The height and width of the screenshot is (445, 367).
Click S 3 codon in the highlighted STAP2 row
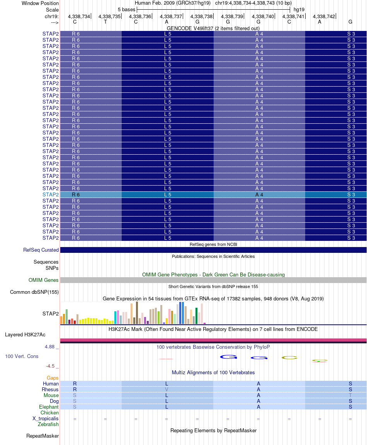(x=351, y=195)
